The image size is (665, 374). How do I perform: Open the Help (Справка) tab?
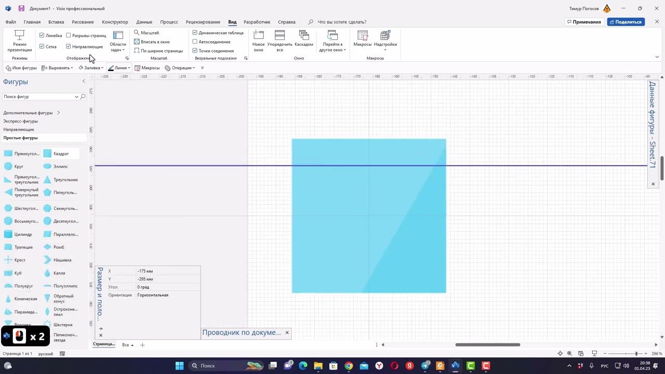pyautogui.click(x=287, y=22)
